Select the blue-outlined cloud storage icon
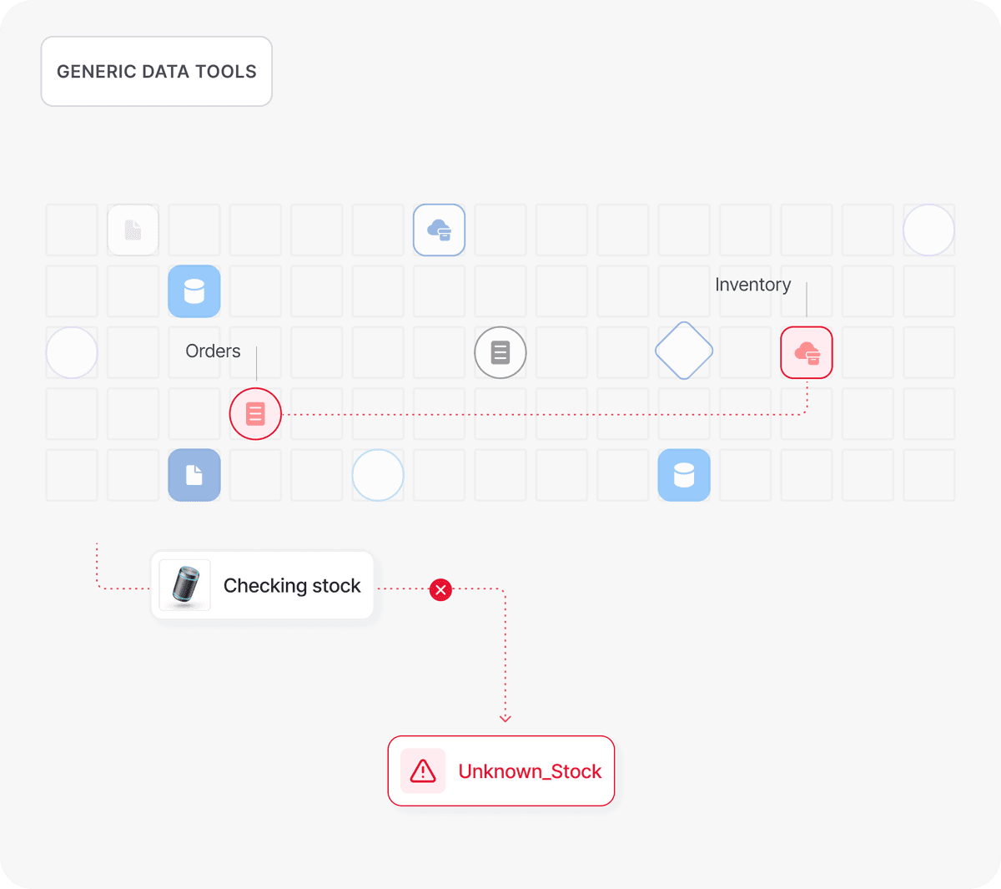1001x889 pixels. [x=439, y=230]
